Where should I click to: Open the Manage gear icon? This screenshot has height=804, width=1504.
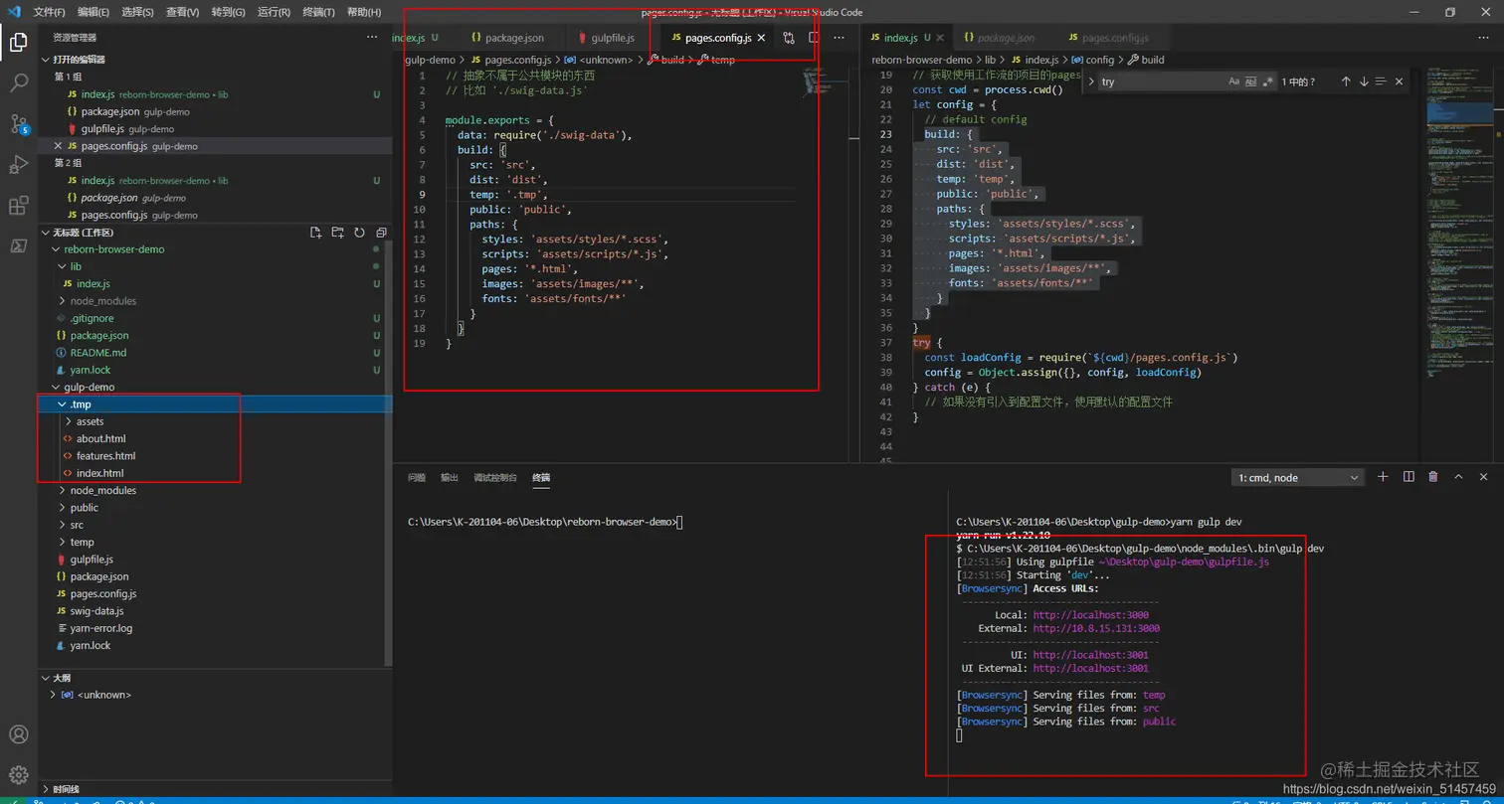tap(18, 775)
